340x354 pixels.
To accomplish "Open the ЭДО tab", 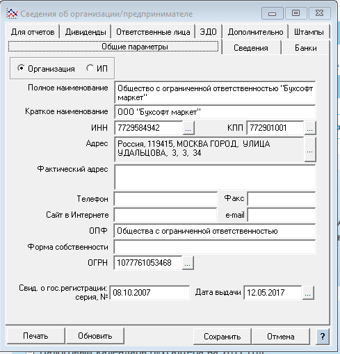I will [208, 32].
